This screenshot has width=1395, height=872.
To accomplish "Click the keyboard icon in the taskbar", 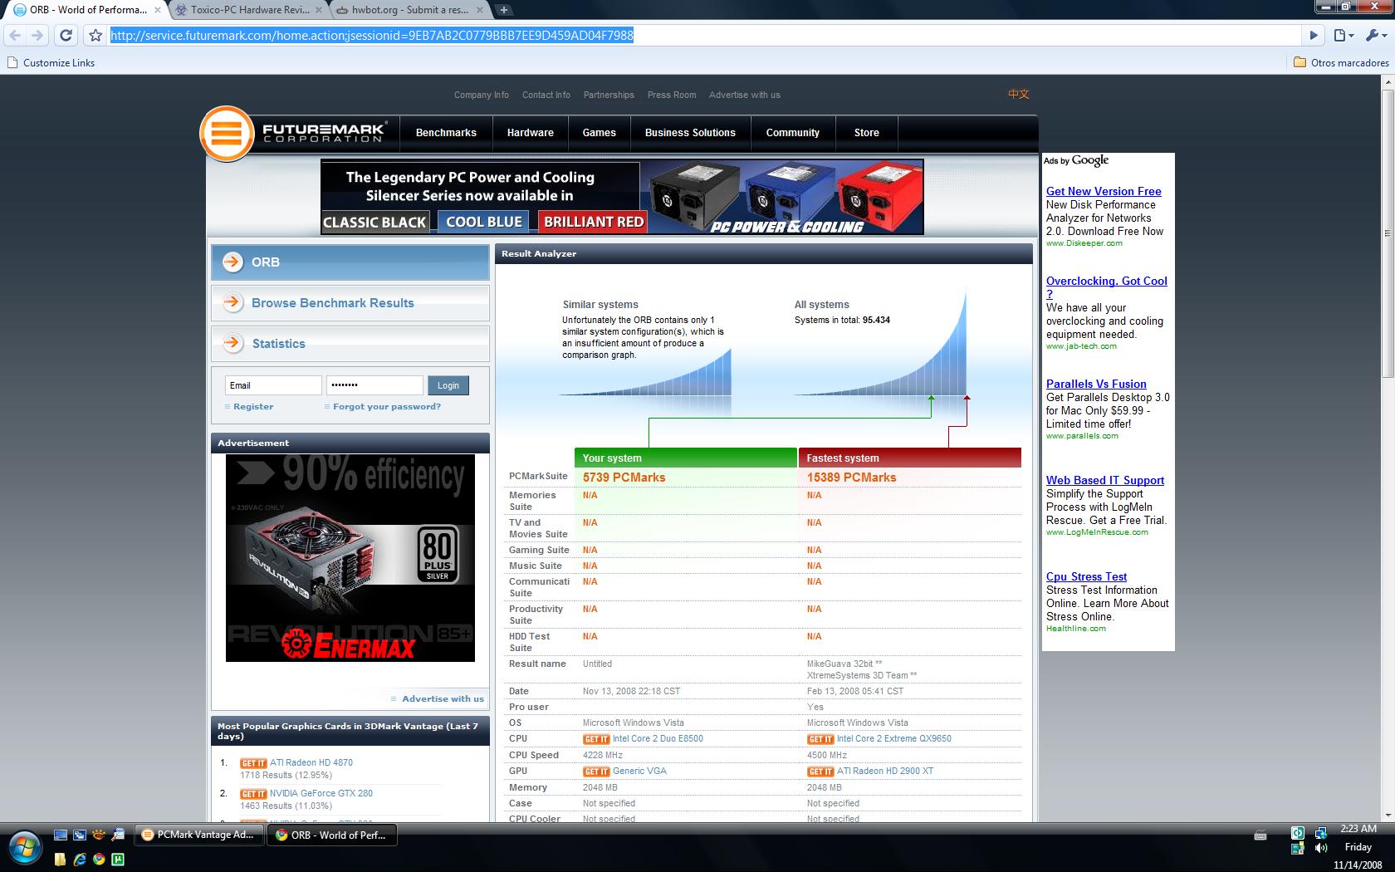I will (x=1260, y=835).
